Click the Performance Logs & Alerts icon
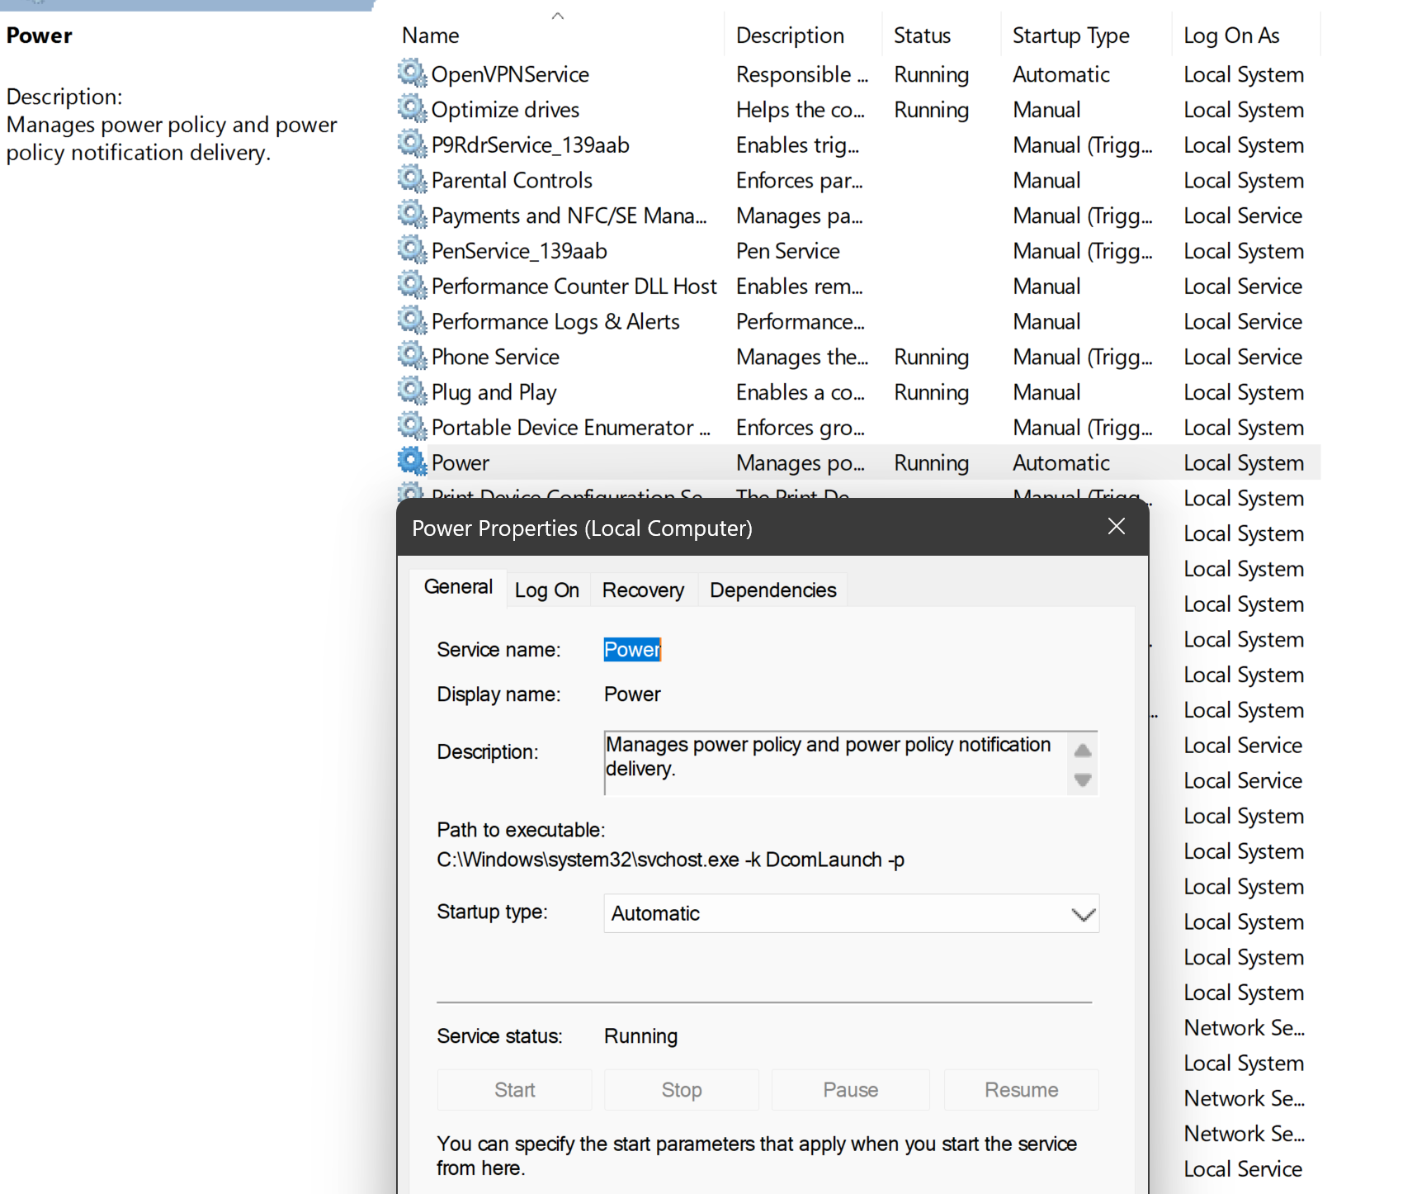Viewport: 1417px width, 1194px height. pyautogui.click(x=412, y=320)
